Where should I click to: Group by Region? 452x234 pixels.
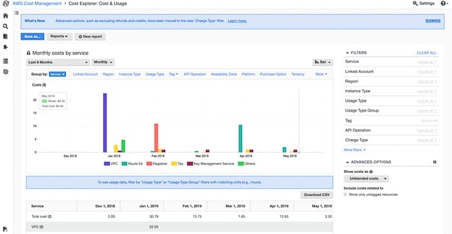pyautogui.click(x=108, y=74)
